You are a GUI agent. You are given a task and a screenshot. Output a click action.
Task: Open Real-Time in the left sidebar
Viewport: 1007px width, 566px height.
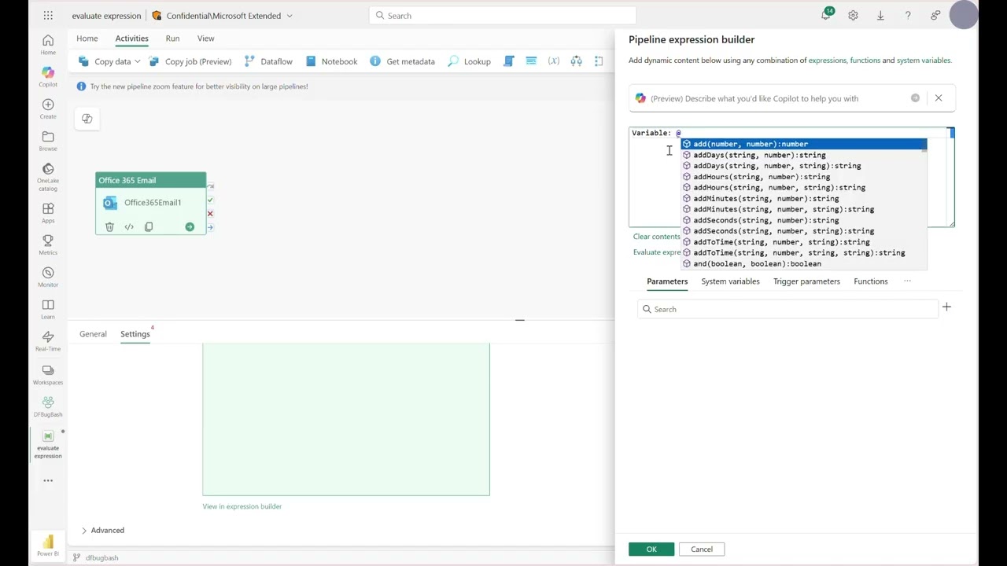48,341
